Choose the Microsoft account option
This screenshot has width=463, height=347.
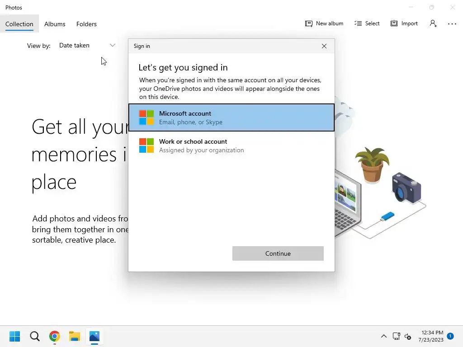[x=231, y=117]
